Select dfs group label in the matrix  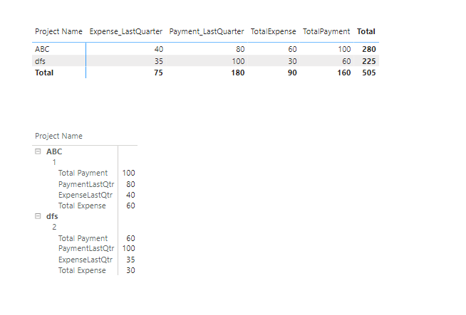click(x=52, y=216)
